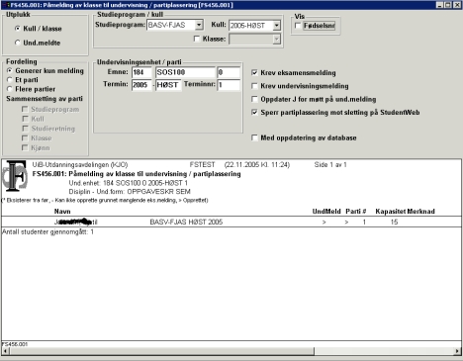Enable Med oppdatering av database
The image size is (463, 361).
point(254,137)
